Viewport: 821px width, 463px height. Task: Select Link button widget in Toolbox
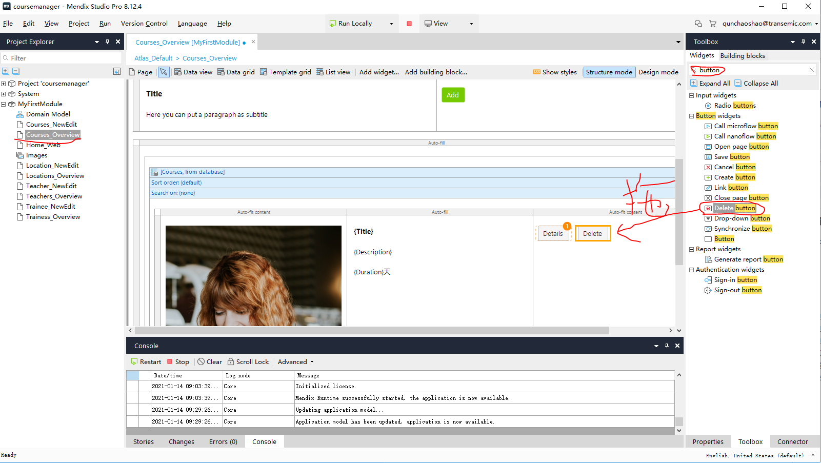coord(726,188)
